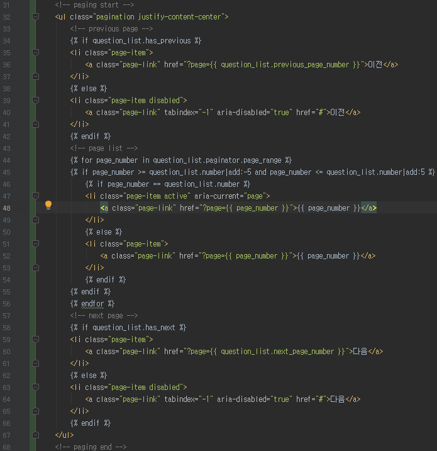This screenshot has height=451, width=437.
Task: Click fold end marker on line 37
Action: tap(36, 77)
